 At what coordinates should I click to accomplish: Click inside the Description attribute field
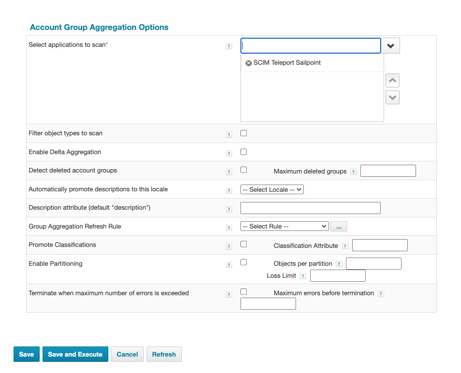(x=310, y=208)
